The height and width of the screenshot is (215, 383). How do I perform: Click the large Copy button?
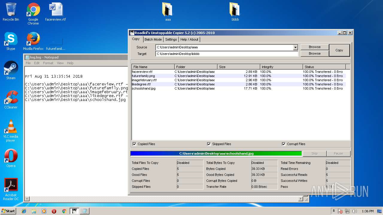pos(339,50)
